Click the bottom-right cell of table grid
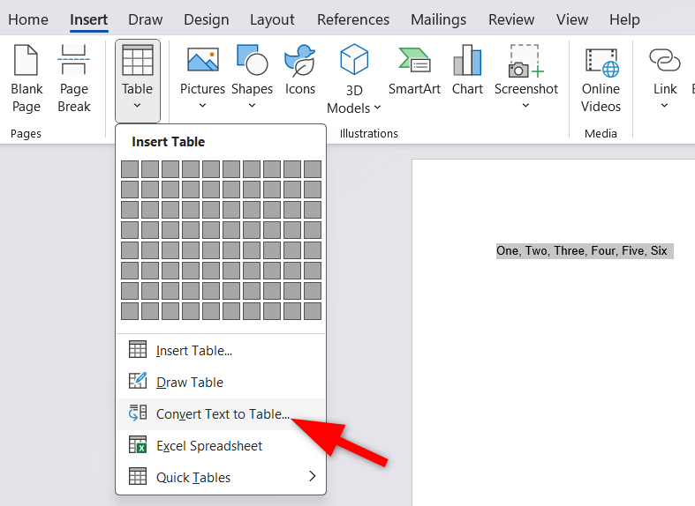Image resolution: width=695 pixels, height=506 pixels. point(313,311)
